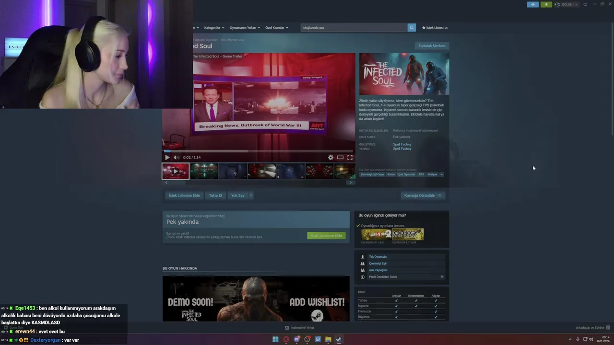This screenshot has width=614, height=345.
Task: Switch to Steam taskbar icon
Action: 338,339
